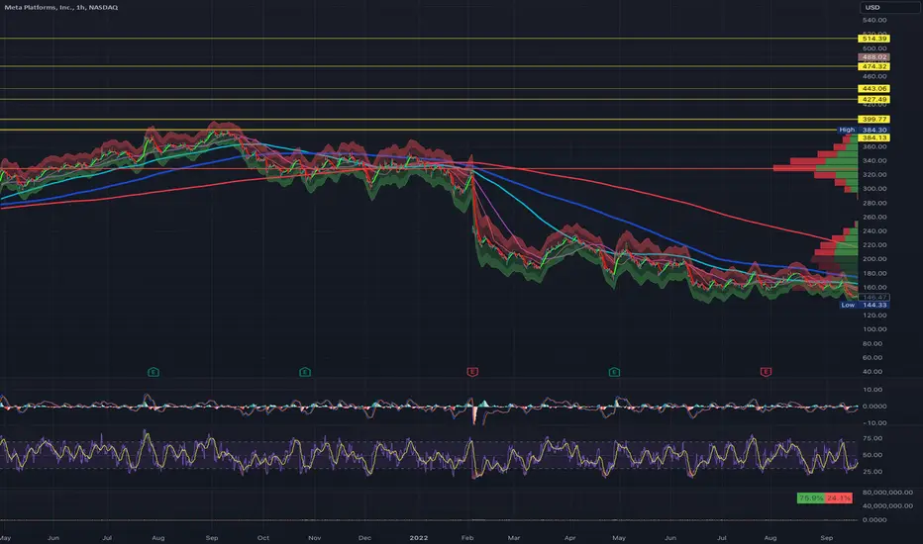Click the Meta Platforms, Inc. symbol title
Screen dimensions: 923x544
pyautogui.click(x=61, y=7)
